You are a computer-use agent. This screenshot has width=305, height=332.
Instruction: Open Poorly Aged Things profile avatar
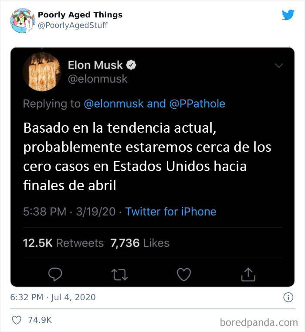point(23,21)
